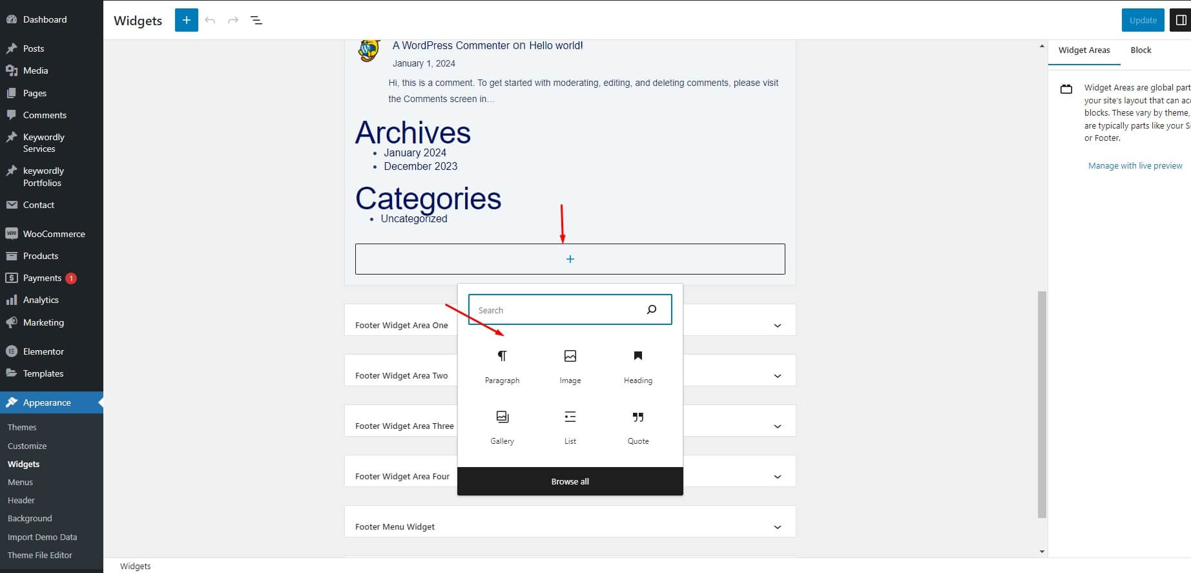Click the vertical scrollbar of the editor
The height and width of the screenshot is (573, 1191).
tap(1041, 404)
